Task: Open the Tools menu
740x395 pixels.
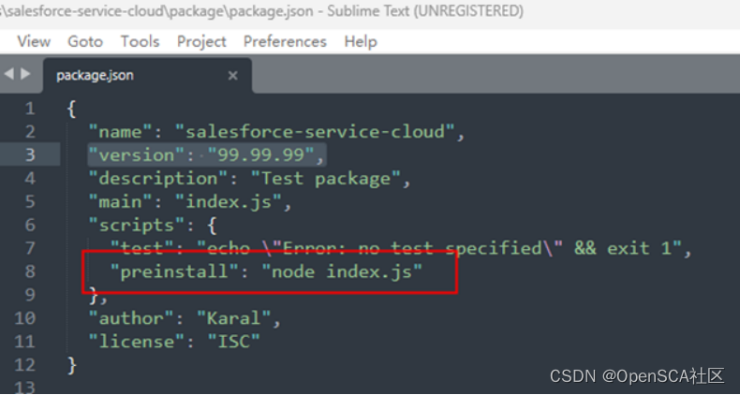Action: pos(140,41)
